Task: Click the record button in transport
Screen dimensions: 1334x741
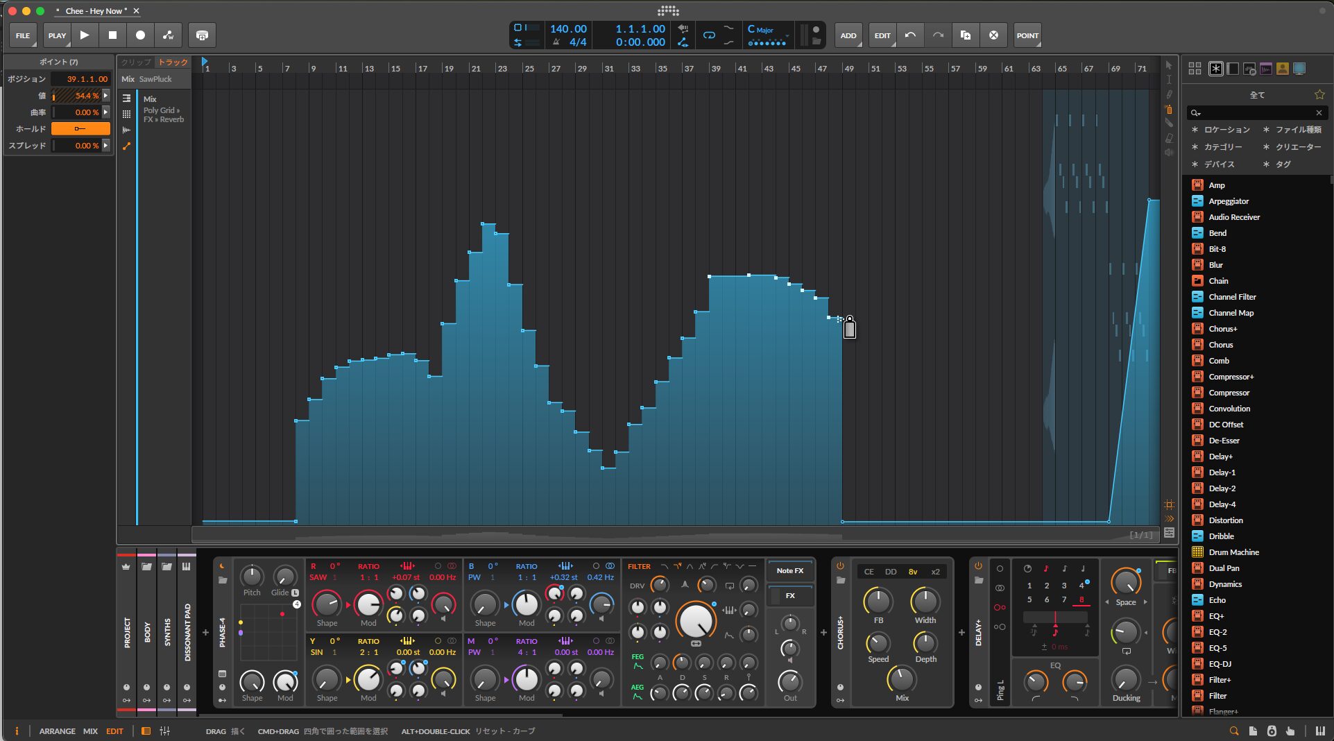Action: [140, 35]
